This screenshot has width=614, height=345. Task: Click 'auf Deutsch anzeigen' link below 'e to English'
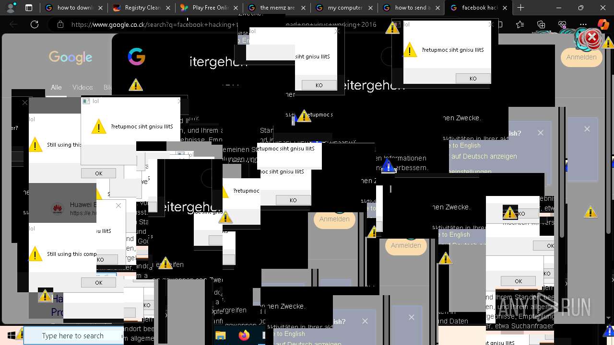click(x=484, y=156)
